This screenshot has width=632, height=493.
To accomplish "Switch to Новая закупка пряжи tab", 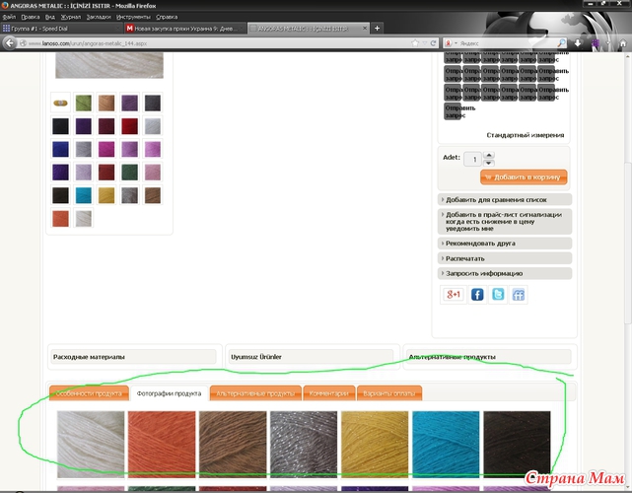I will [185, 29].
